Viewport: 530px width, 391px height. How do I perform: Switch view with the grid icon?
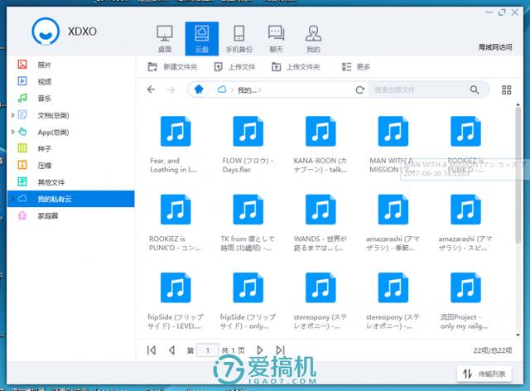pos(506,89)
